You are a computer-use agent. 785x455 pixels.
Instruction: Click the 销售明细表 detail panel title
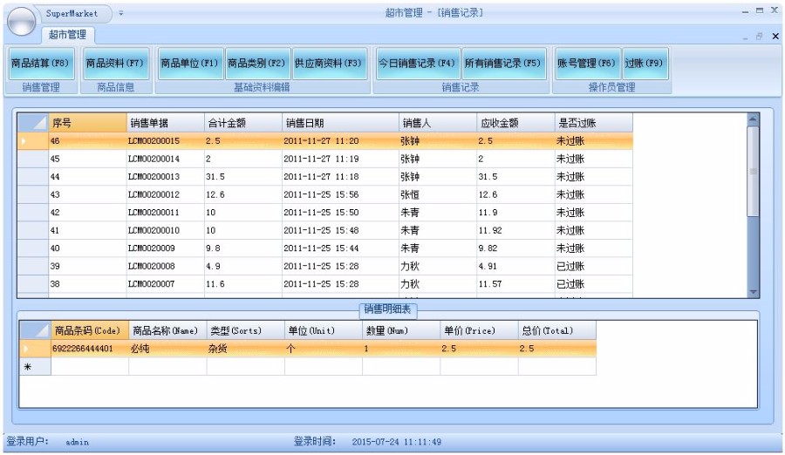click(387, 309)
